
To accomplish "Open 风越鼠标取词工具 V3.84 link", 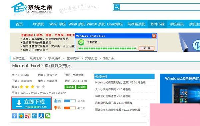I will 114,103.
